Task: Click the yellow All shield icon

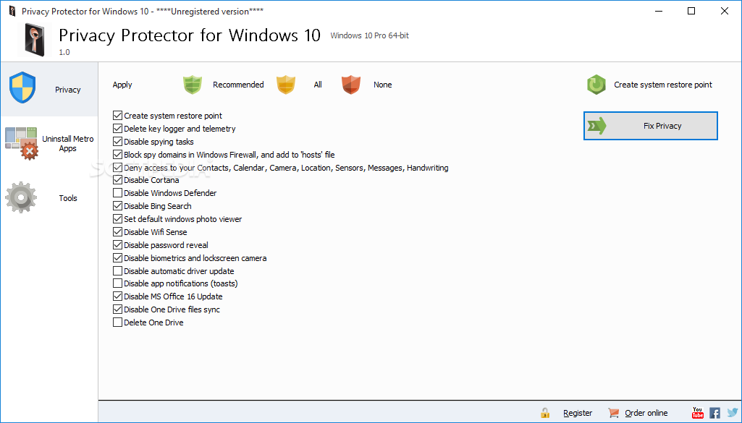Action: click(x=286, y=85)
